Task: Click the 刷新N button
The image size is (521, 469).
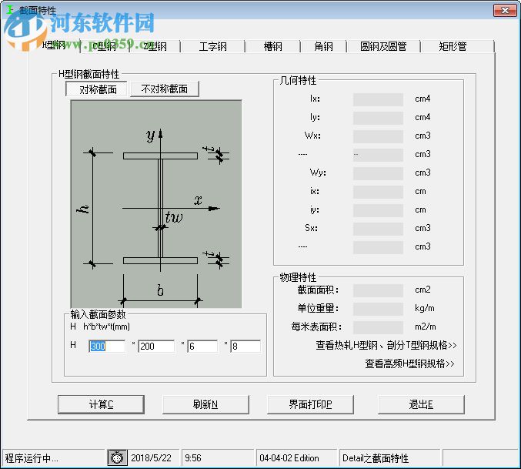Action: click(x=205, y=404)
